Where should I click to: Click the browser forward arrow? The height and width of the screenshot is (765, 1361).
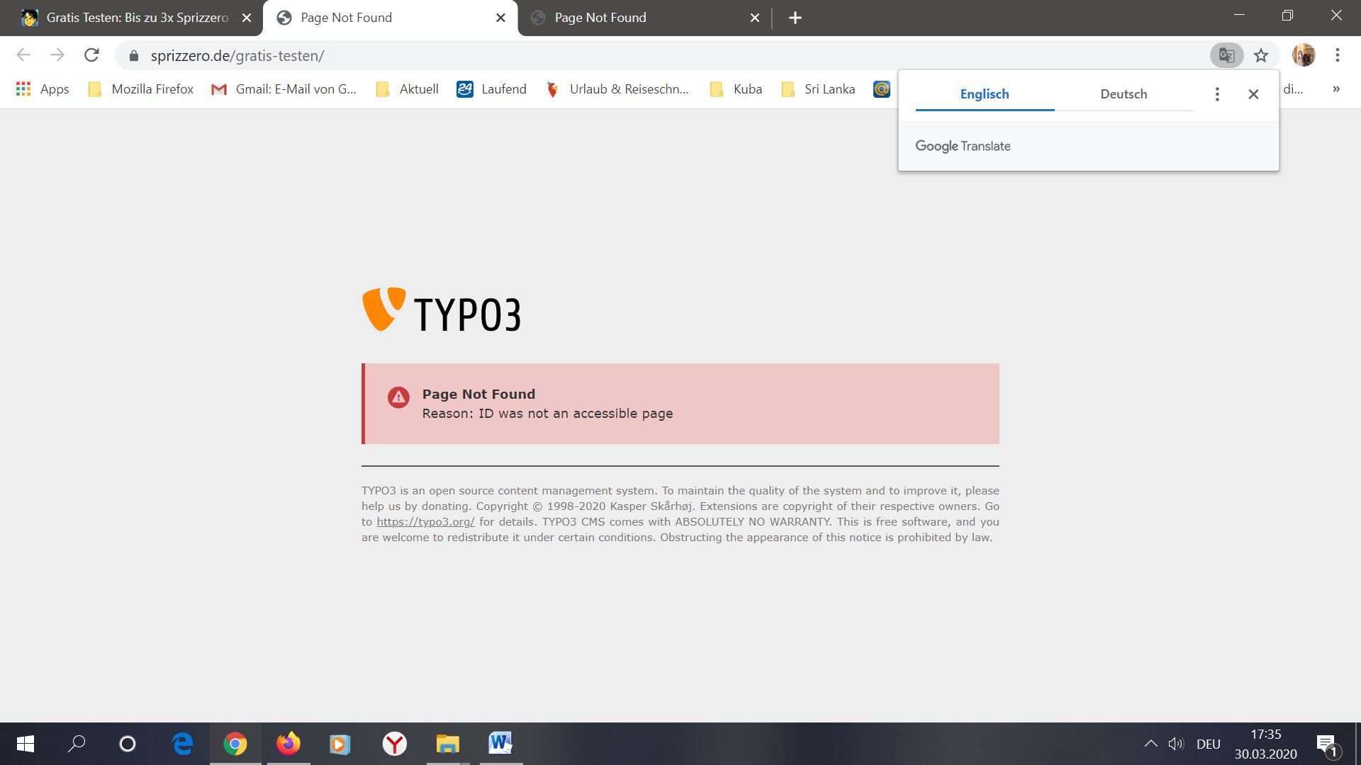point(57,55)
